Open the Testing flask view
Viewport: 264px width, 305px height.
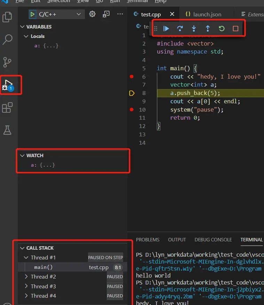tap(7, 130)
